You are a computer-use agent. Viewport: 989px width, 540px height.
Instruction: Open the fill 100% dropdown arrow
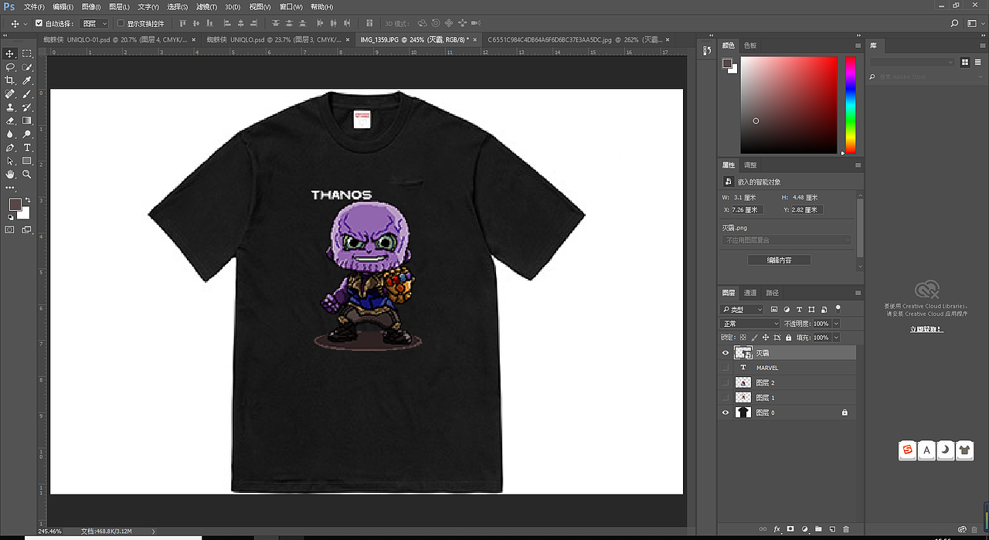pyautogui.click(x=836, y=338)
